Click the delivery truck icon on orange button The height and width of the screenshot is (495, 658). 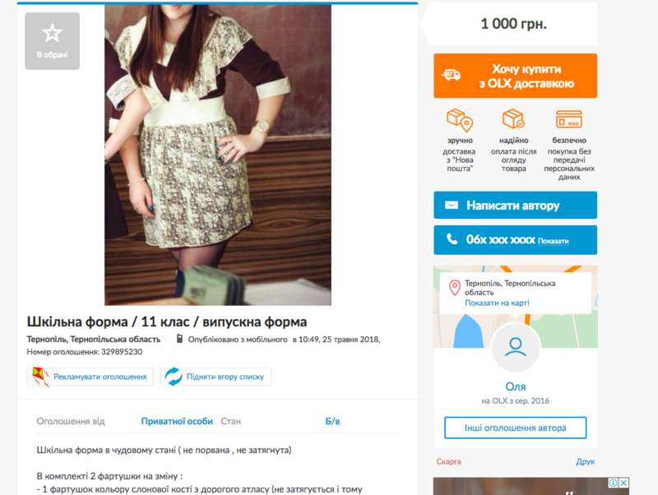451,75
